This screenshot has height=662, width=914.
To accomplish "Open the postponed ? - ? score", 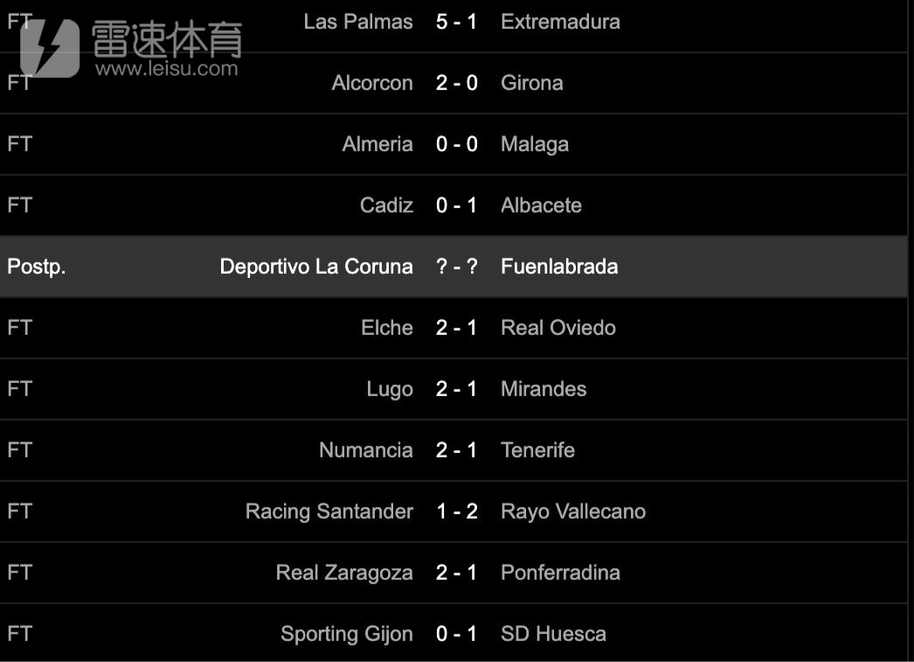I will point(456,267).
